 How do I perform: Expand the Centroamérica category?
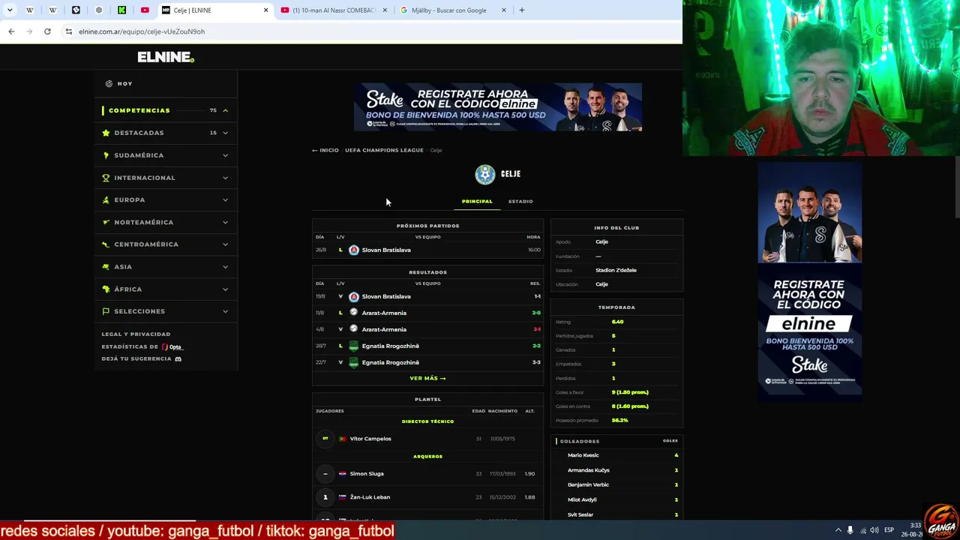click(225, 244)
